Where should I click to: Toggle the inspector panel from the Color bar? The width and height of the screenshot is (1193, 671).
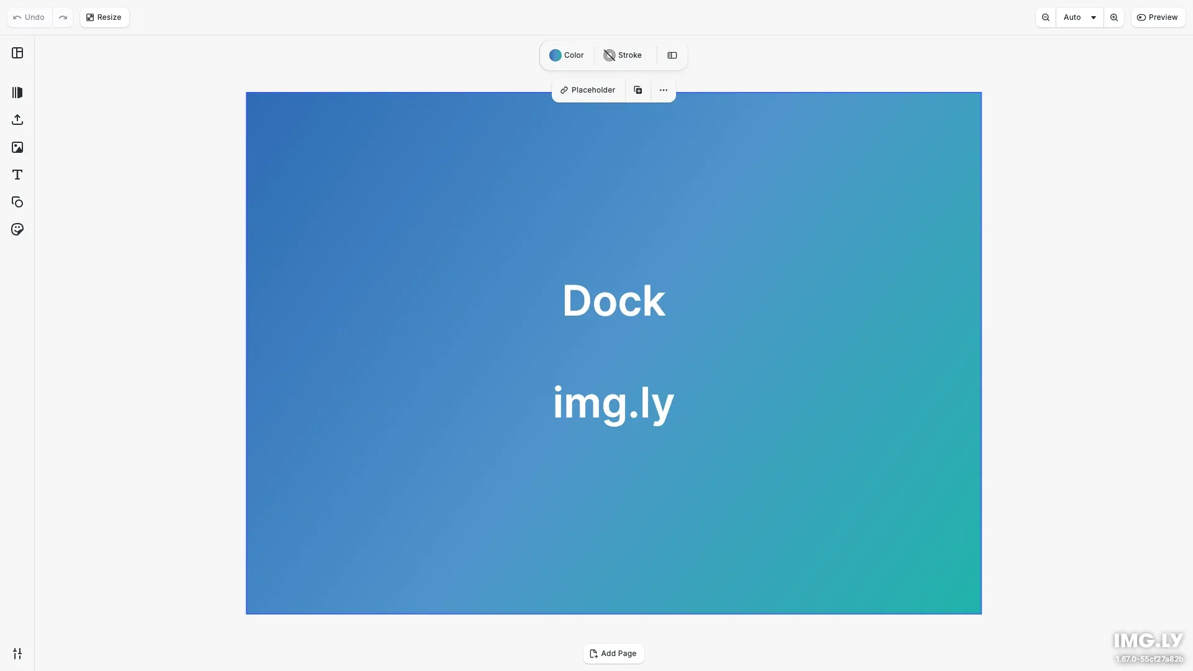pyautogui.click(x=672, y=55)
